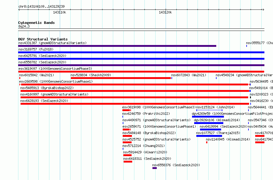Click the nsv4331387 gnomAD variant label
This screenshot has width=273, height=180.
(52, 43)
